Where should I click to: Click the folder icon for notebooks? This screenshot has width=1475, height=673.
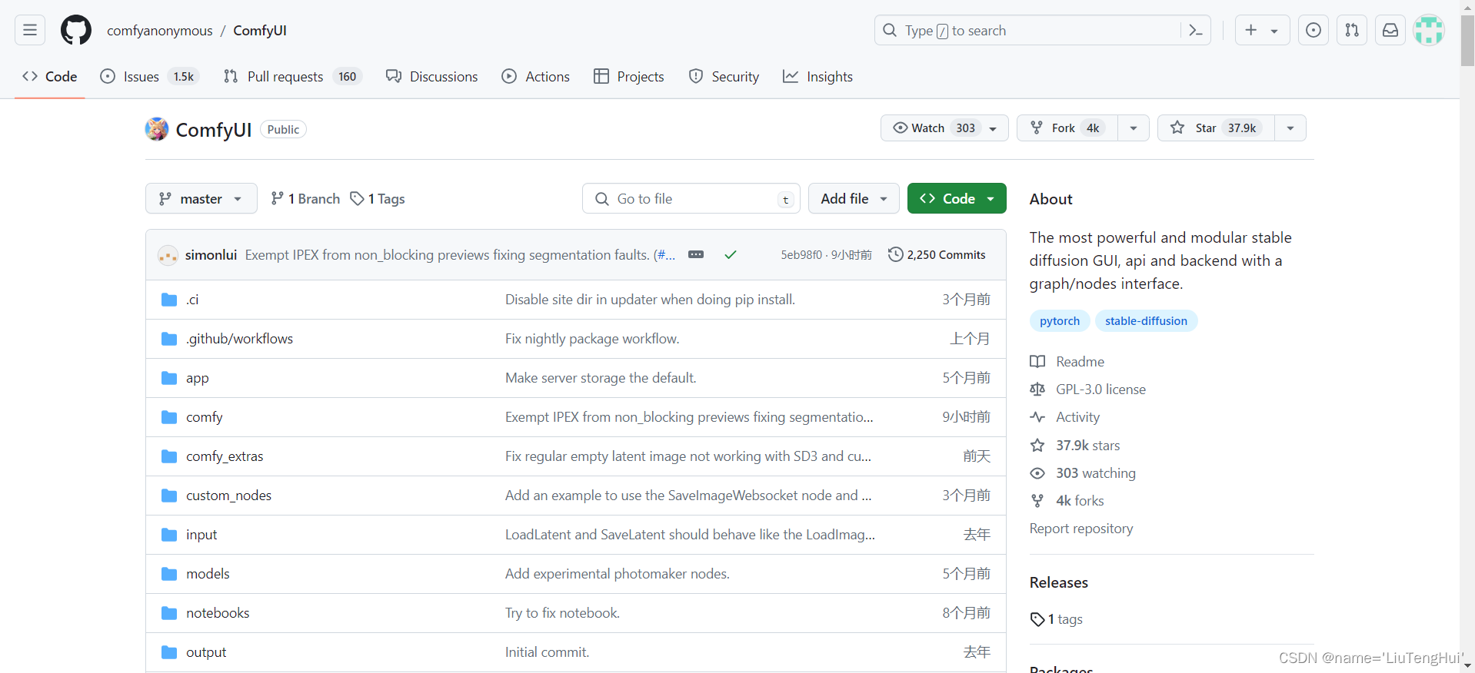point(169,613)
